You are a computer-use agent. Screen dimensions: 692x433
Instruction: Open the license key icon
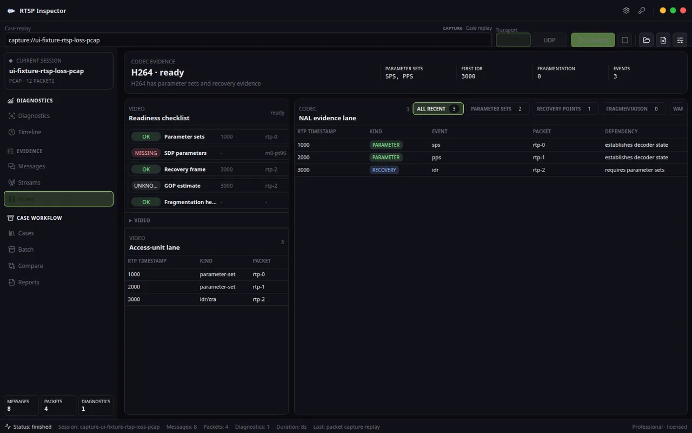(x=642, y=10)
